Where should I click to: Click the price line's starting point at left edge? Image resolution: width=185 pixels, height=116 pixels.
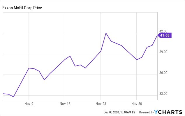coord(3,94)
